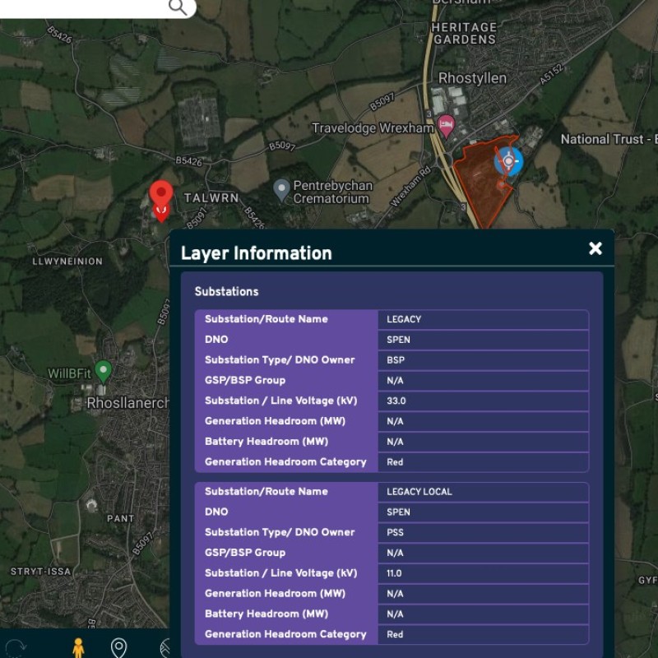The image size is (658, 658).
Task: Click the 'HERITAGE GARDENS' map label
Action: click(x=465, y=33)
